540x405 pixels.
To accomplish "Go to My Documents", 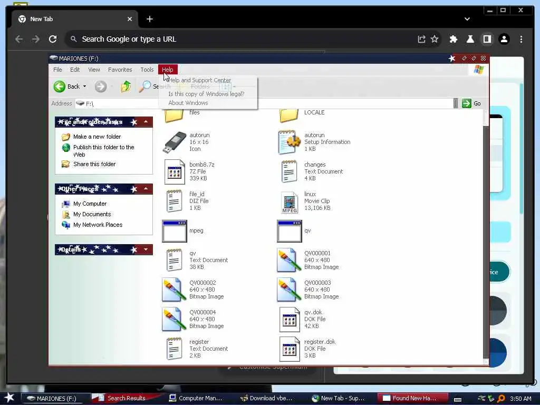I will pyautogui.click(x=92, y=214).
